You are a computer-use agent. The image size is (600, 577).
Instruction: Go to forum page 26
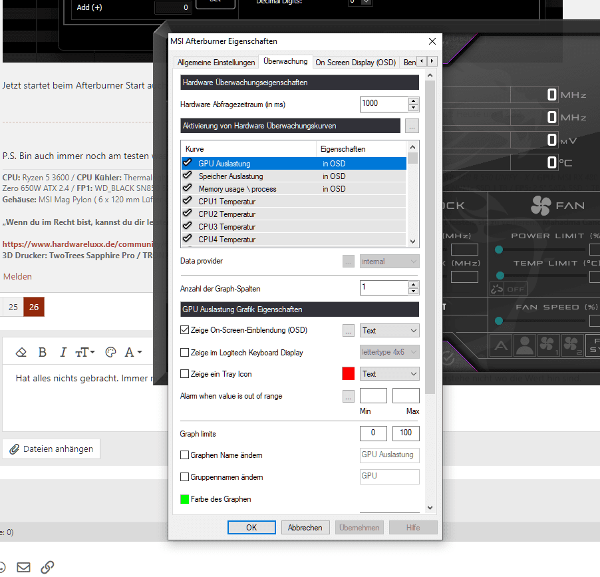[34, 307]
